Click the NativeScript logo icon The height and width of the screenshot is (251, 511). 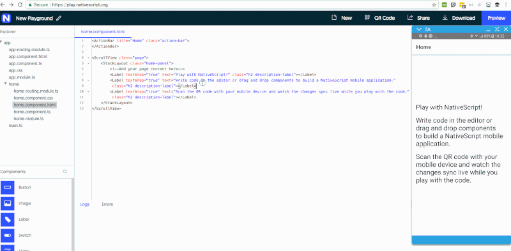(x=6, y=18)
